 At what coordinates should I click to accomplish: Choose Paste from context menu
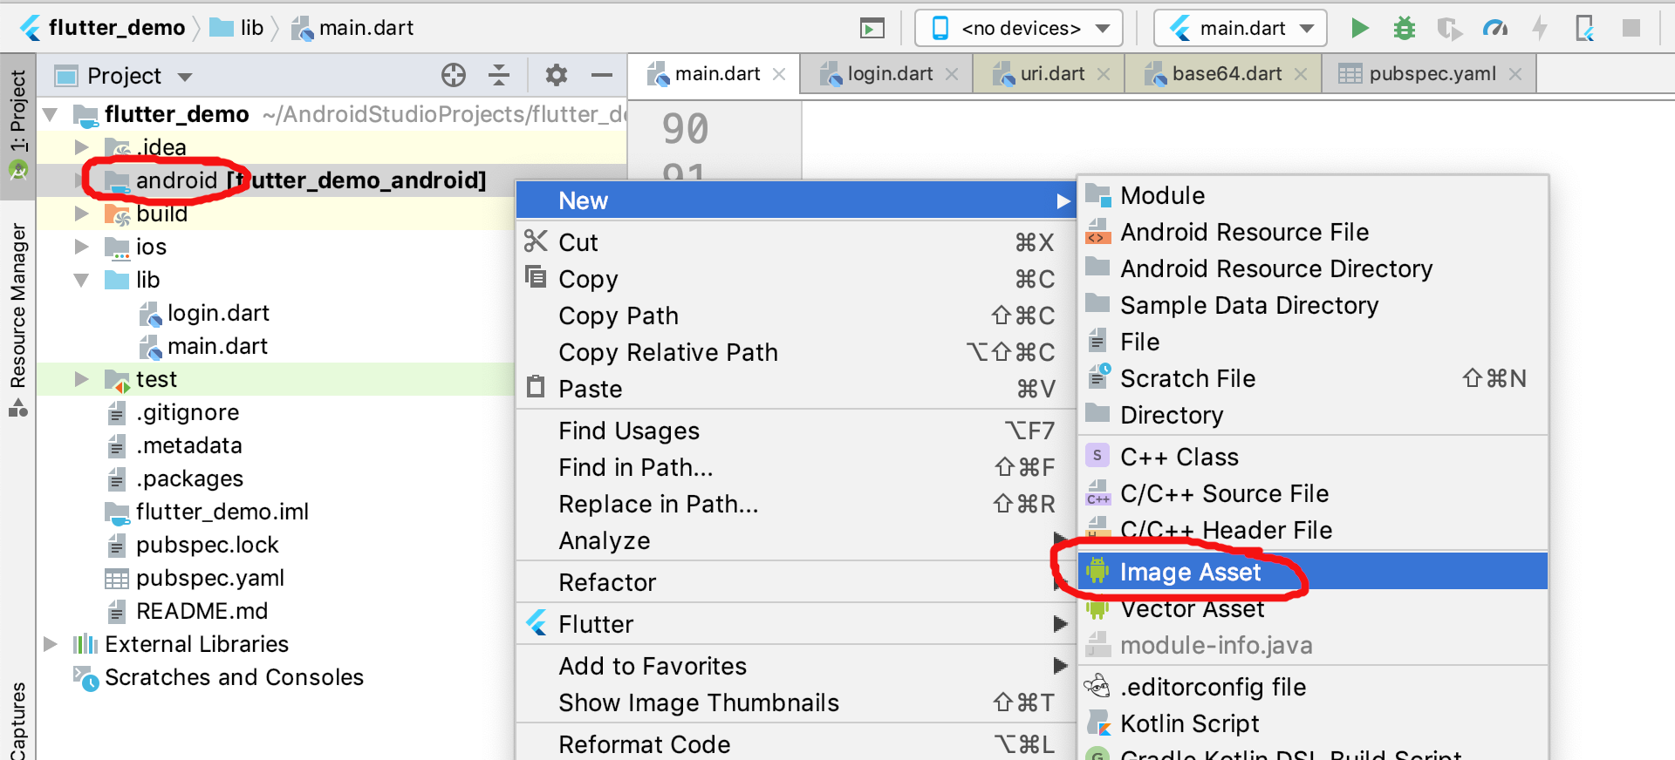pos(796,389)
